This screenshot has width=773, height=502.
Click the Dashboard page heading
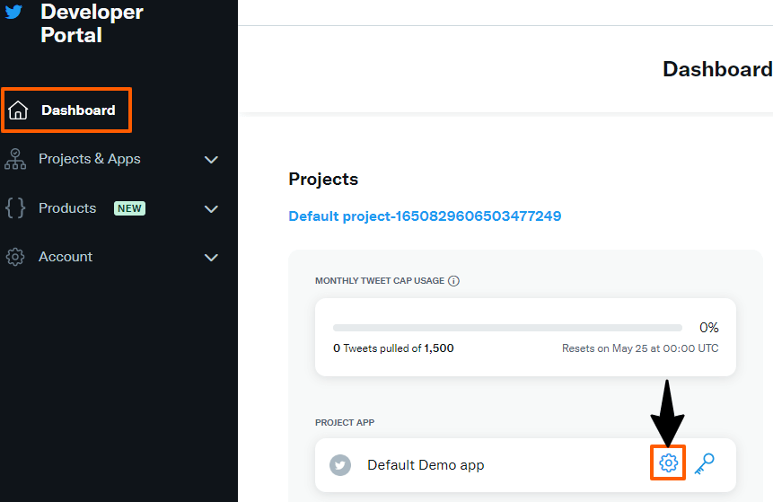point(718,69)
